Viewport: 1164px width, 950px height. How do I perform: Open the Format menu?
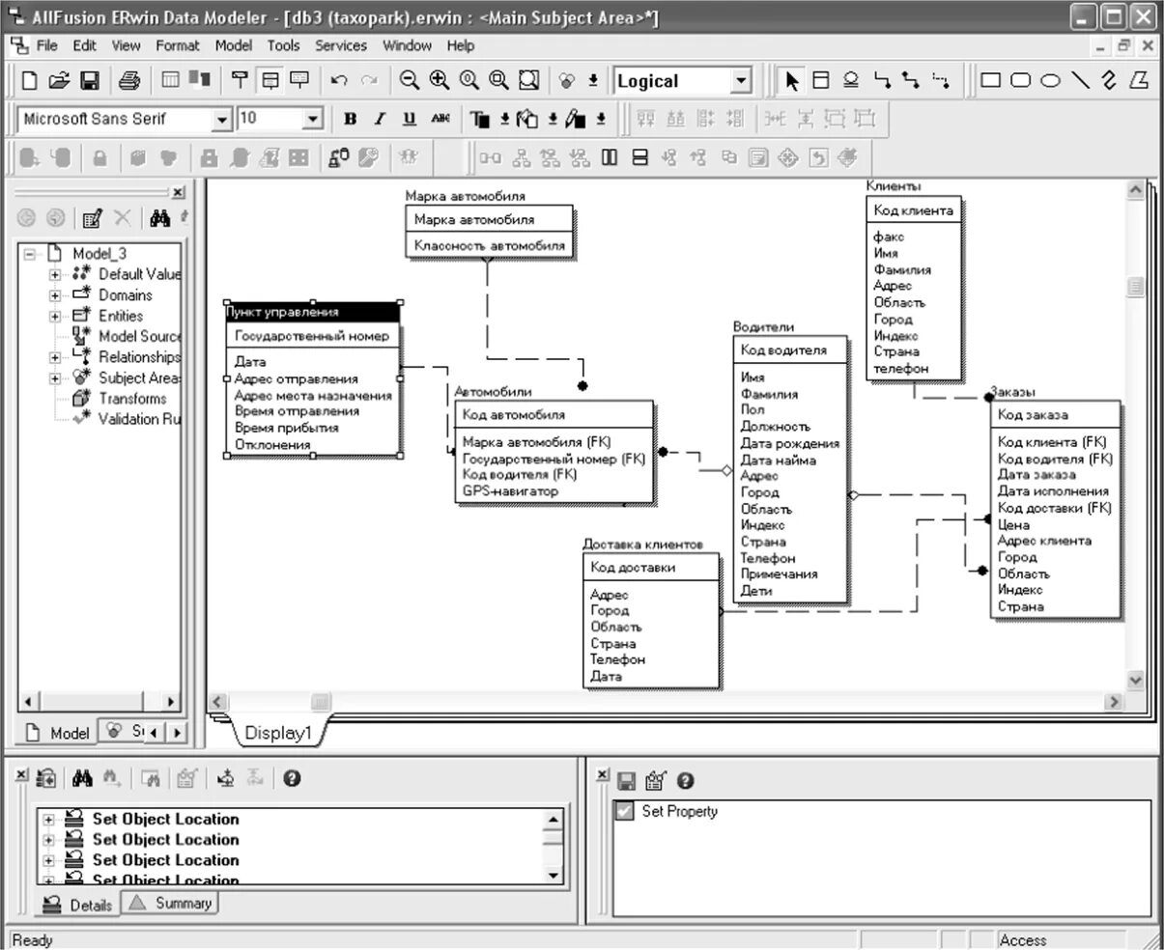(178, 45)
